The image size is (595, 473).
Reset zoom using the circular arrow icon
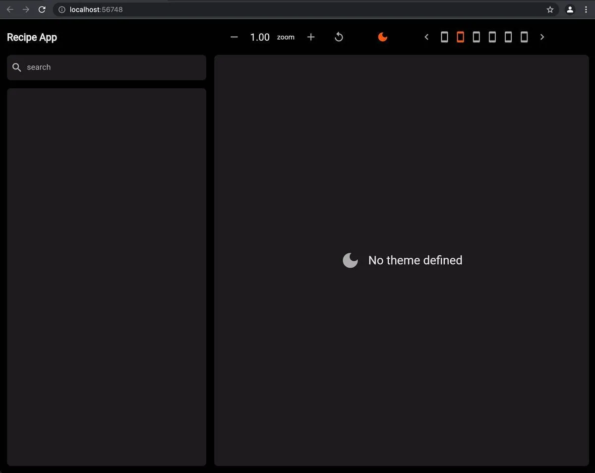point(339,37)
